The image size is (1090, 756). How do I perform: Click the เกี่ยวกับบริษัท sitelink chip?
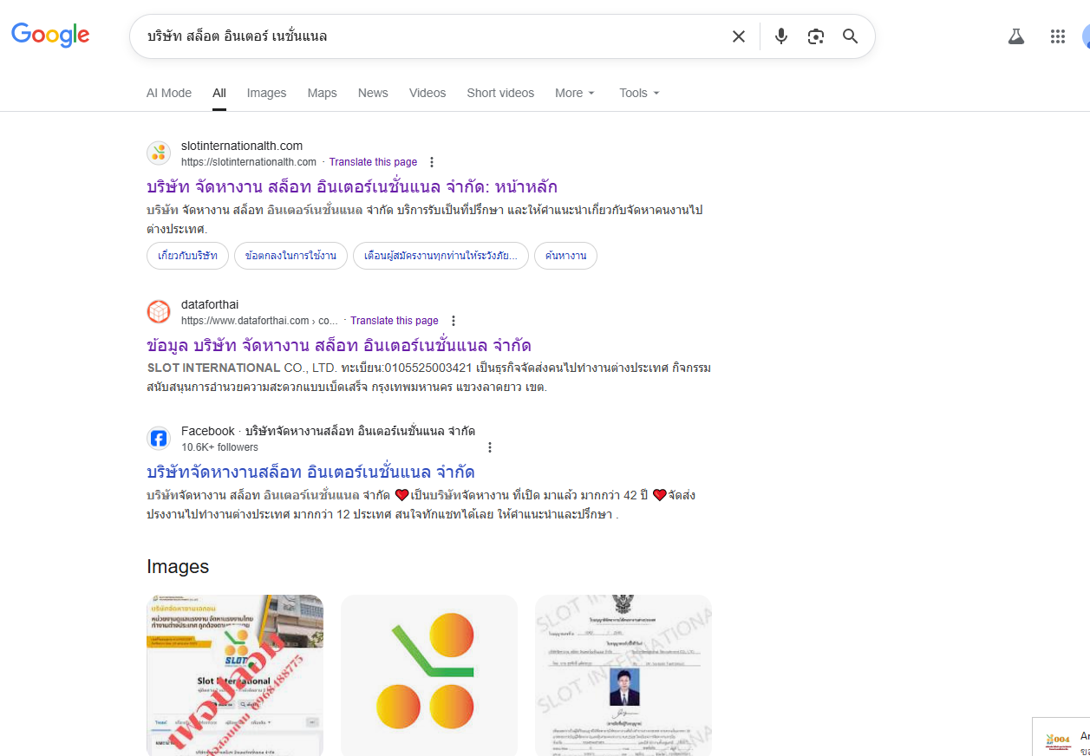coord(188,256)
